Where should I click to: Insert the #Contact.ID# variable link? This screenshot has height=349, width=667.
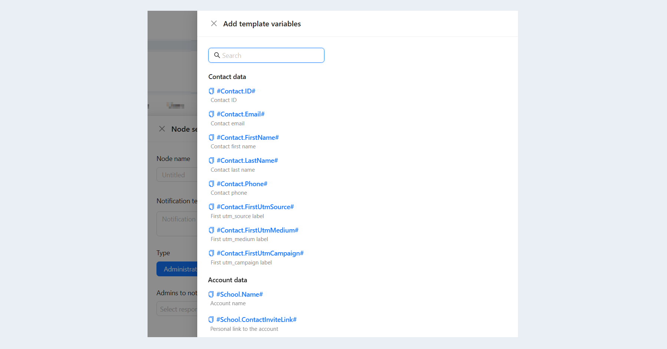click(x=236, y=91)
